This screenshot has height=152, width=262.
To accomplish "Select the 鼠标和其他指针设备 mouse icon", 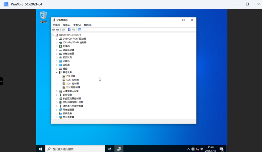I will pos(61,102).
